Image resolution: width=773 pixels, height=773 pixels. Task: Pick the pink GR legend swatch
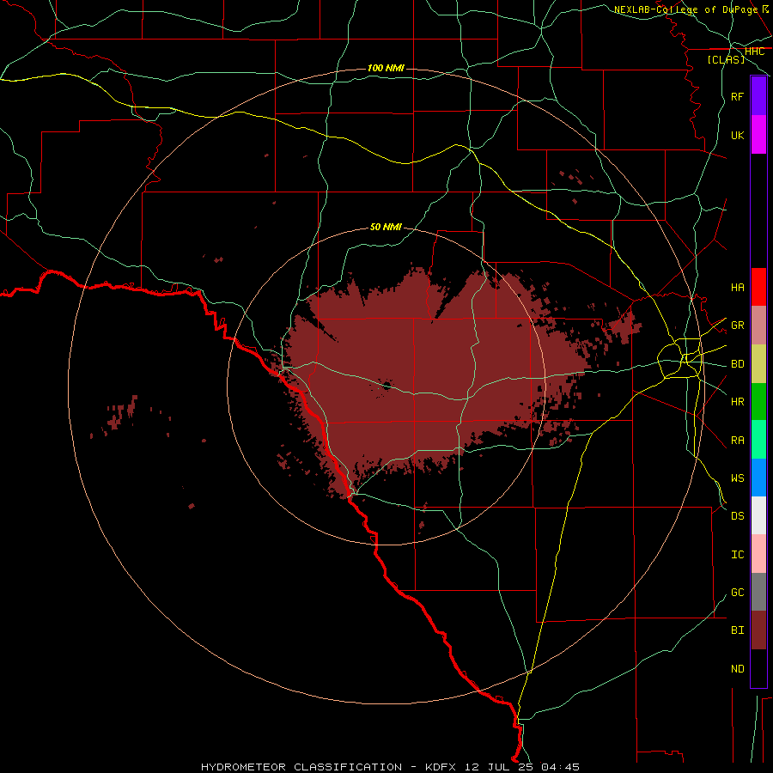pos(758,326)
